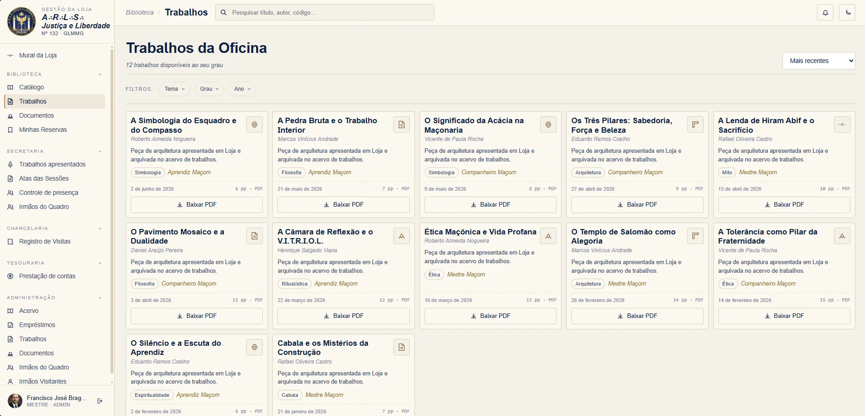865x416 pixels.
Task: Click Espiritualidade tag on Silêncio card
Action: 152,395
